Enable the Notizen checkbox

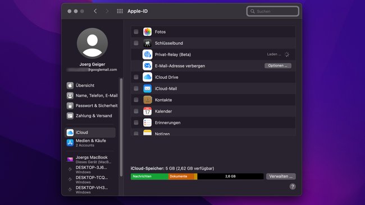[136, 133]
